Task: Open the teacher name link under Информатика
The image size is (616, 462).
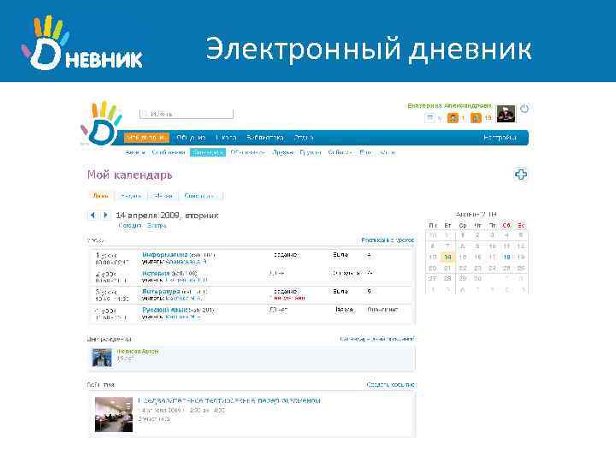Action: point(187,261)
